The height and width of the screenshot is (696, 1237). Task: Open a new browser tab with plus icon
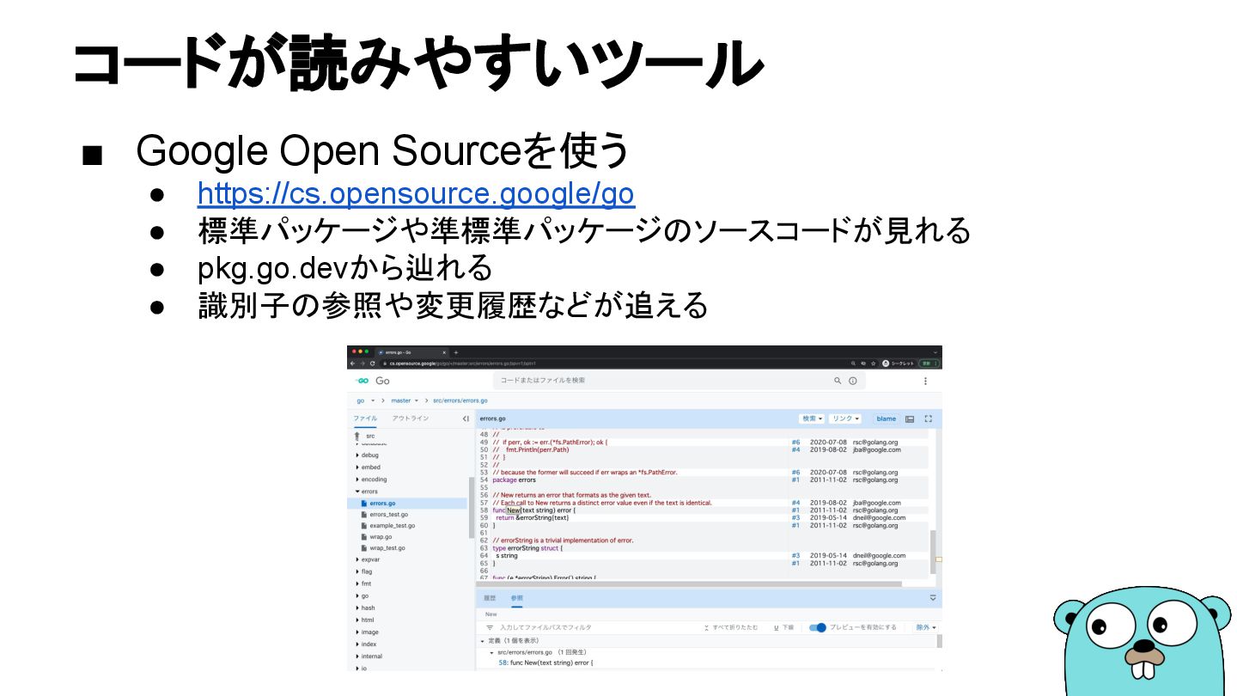(x=456, y=352)
